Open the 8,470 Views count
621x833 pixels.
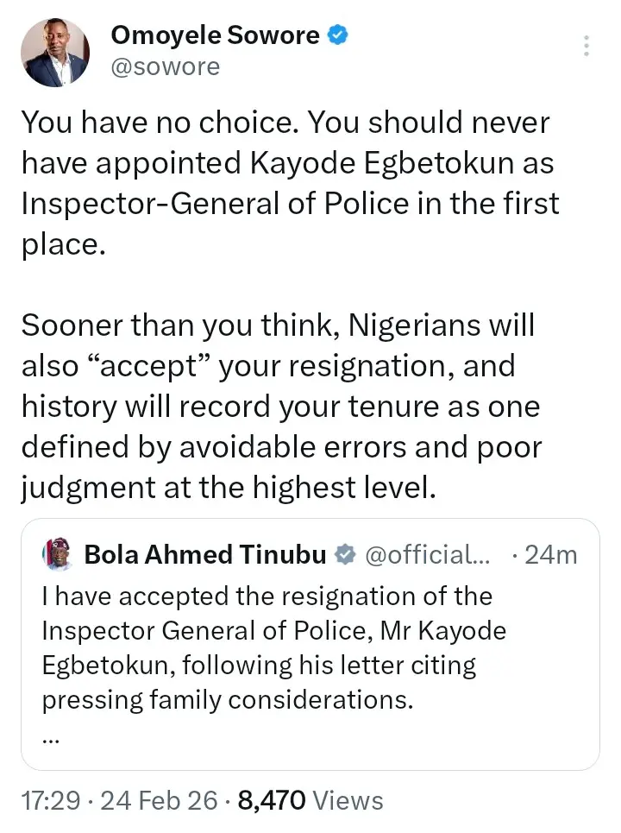(x=310, y=800)
